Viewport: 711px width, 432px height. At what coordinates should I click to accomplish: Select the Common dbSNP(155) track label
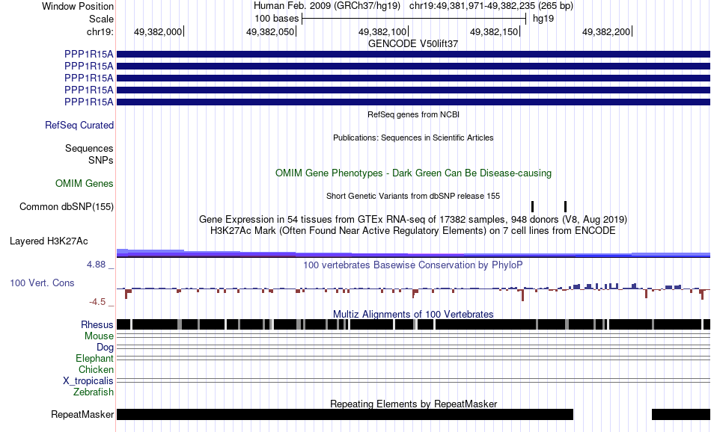coord(67,207)
